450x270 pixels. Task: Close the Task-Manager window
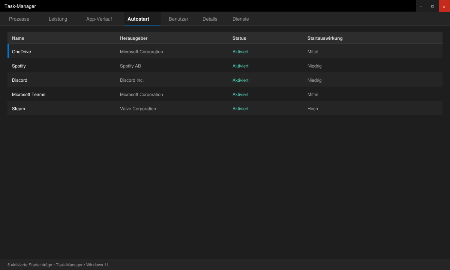444,6
